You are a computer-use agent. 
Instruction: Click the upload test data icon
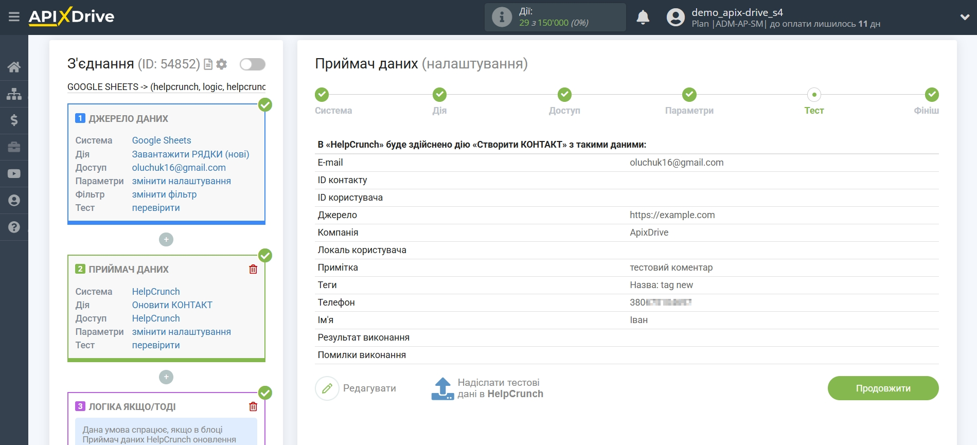point(442,388)
